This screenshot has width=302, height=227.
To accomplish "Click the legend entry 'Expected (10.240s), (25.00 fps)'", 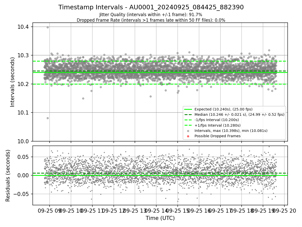I will (223, 109).
